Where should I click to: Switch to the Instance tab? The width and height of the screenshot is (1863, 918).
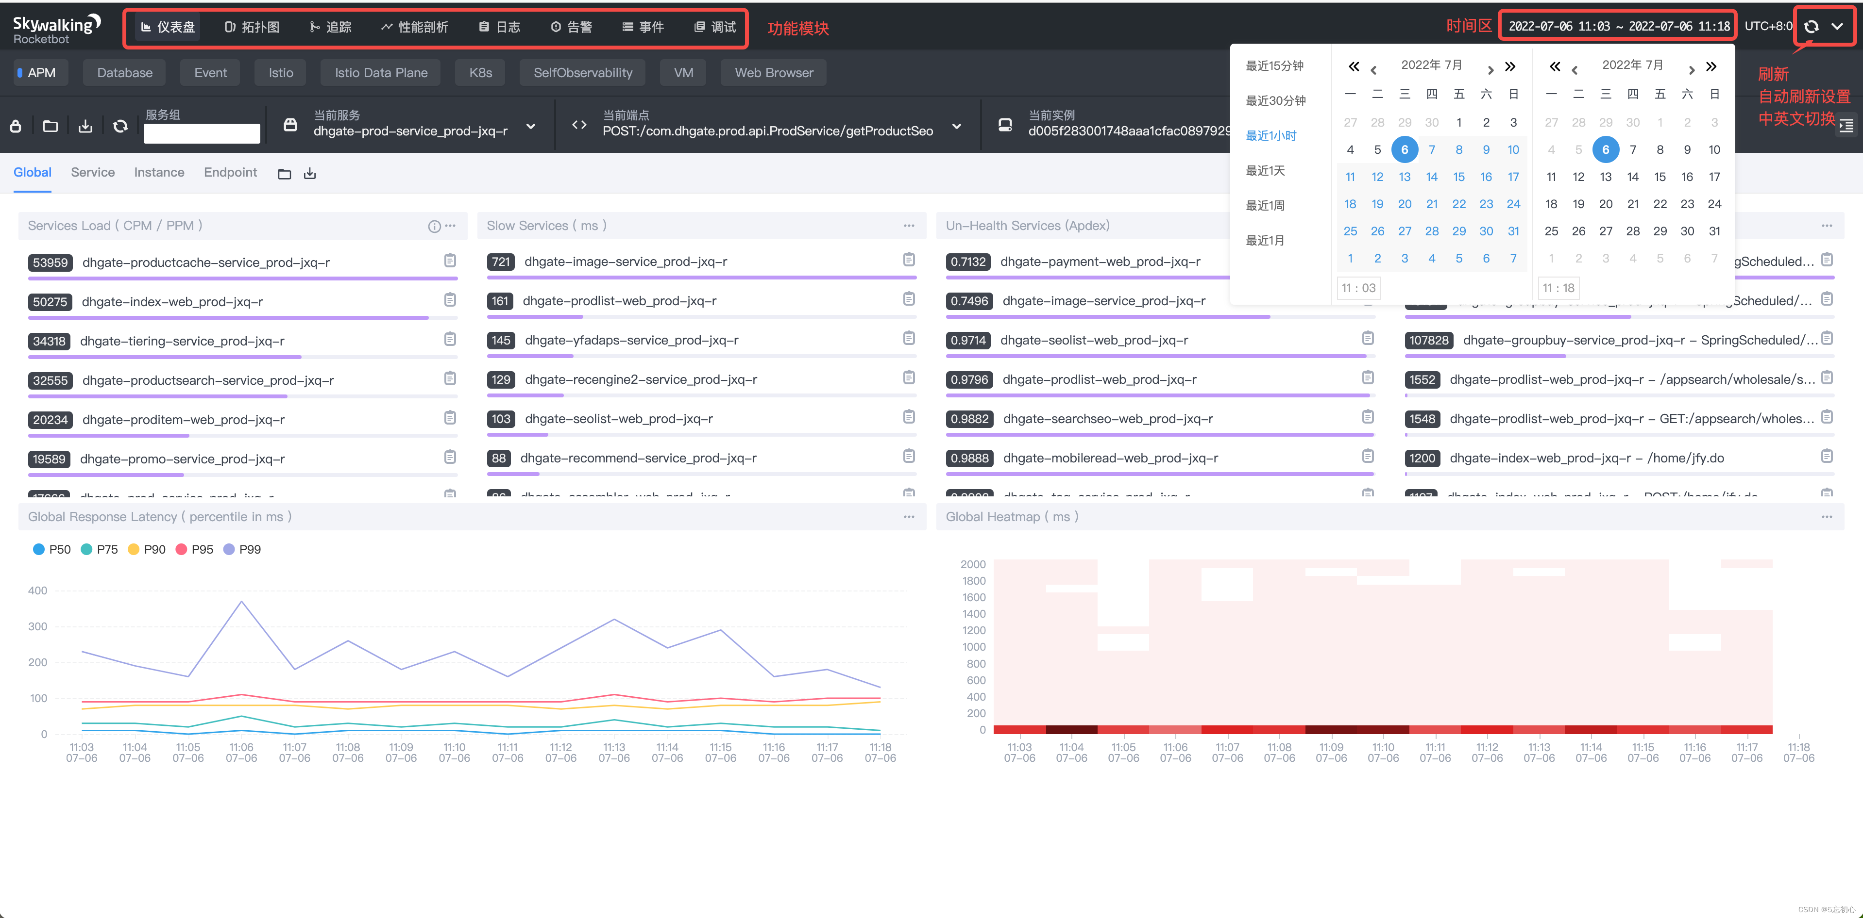[159, 173]
